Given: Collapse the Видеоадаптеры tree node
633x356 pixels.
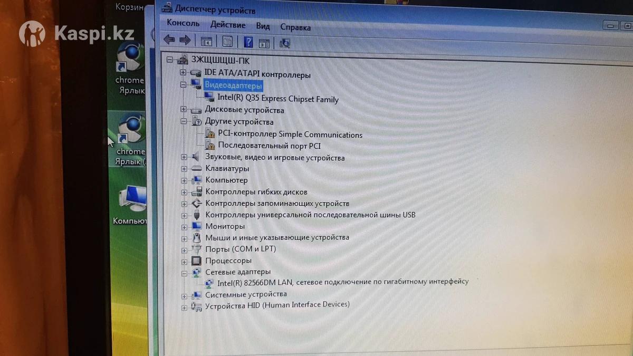Looking at the screenshot, I should pos(183,85).
